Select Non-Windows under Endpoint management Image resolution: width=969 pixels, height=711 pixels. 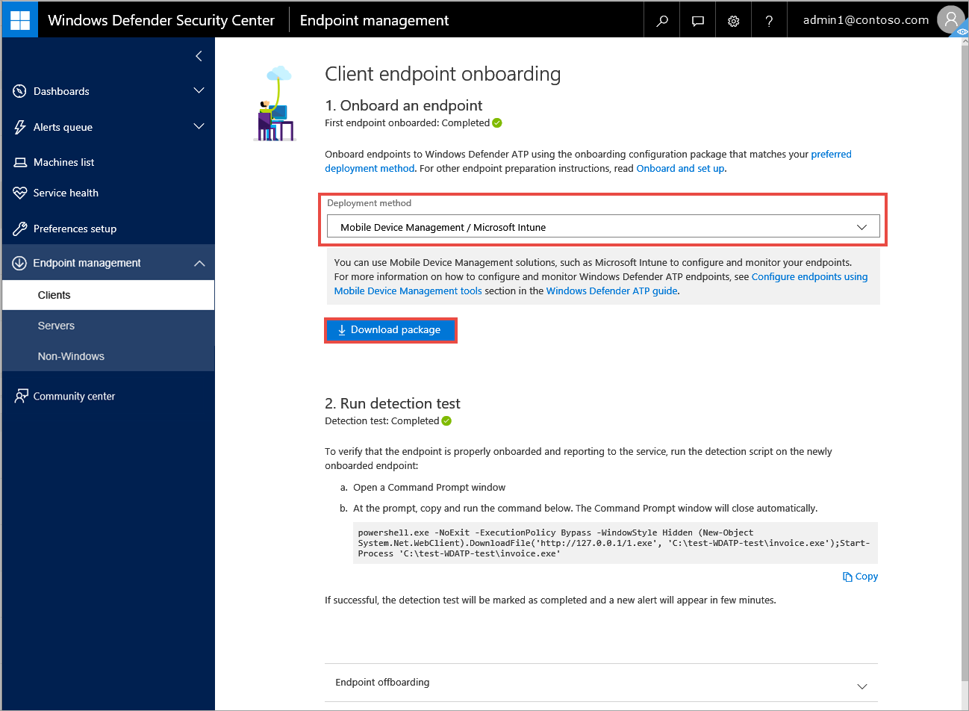pos(71,356)
